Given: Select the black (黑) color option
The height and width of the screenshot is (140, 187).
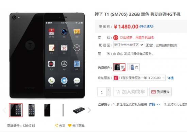Looking at the screenshot, I should click(119, 67).
